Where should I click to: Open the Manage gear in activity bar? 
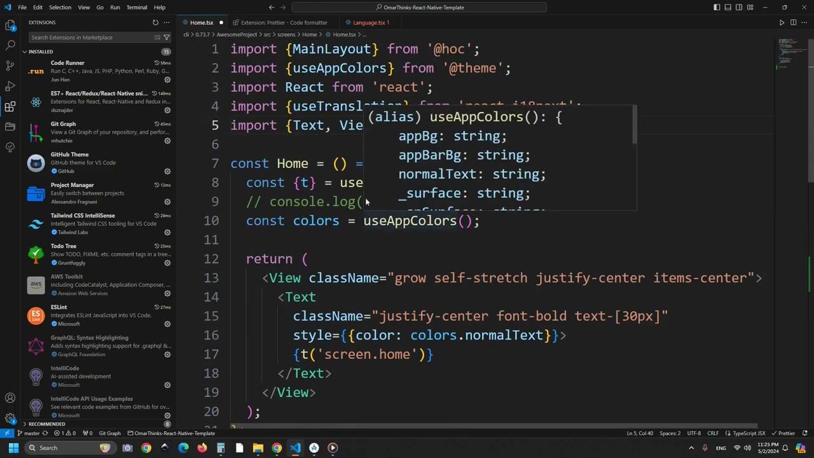pos(10,418)
